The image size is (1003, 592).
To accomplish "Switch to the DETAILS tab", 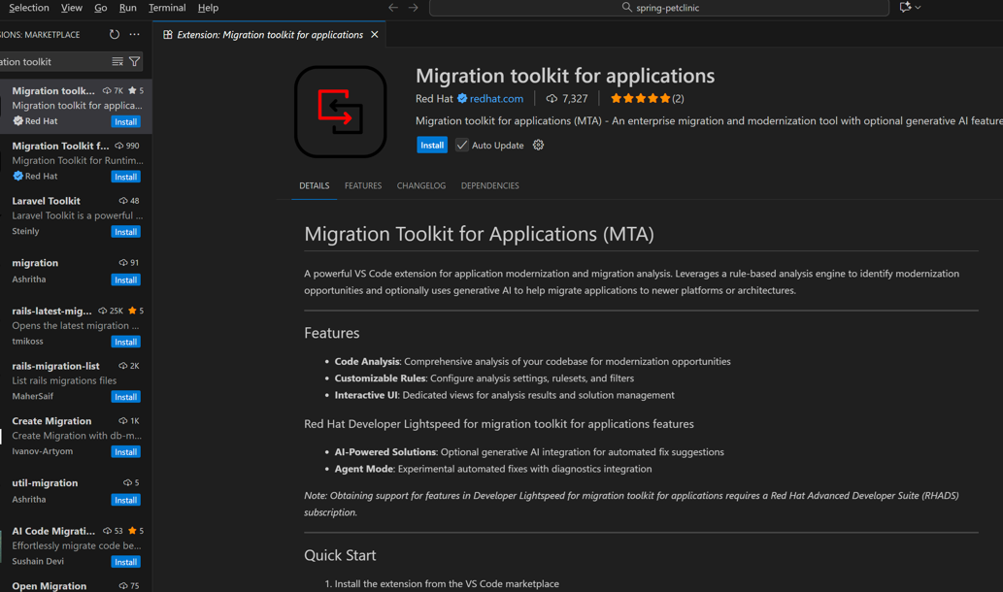I will tap(314, 185).
